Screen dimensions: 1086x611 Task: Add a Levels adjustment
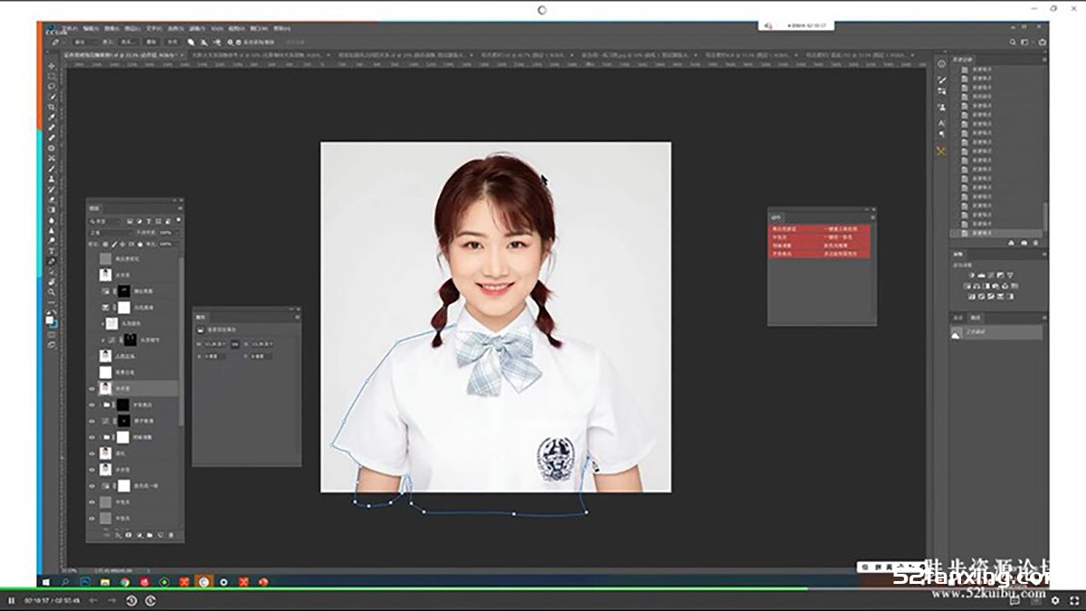point(982,275)
